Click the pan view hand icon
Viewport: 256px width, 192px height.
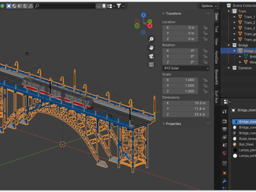coord(151,47)
